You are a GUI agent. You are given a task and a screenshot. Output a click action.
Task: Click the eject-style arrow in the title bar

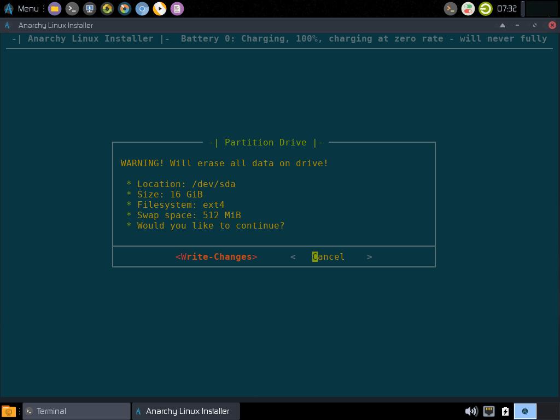tap(503, 25)
